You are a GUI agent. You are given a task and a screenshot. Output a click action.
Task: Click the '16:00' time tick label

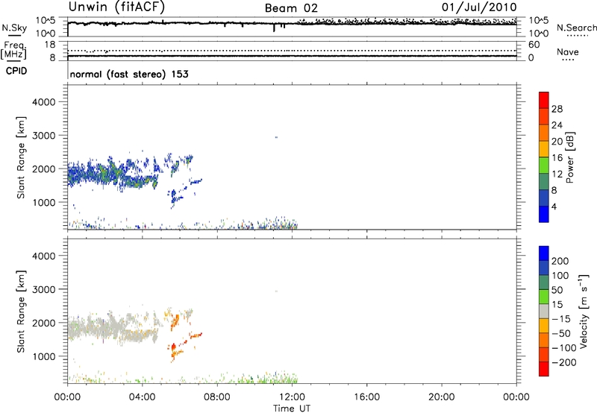pos(366,397)
